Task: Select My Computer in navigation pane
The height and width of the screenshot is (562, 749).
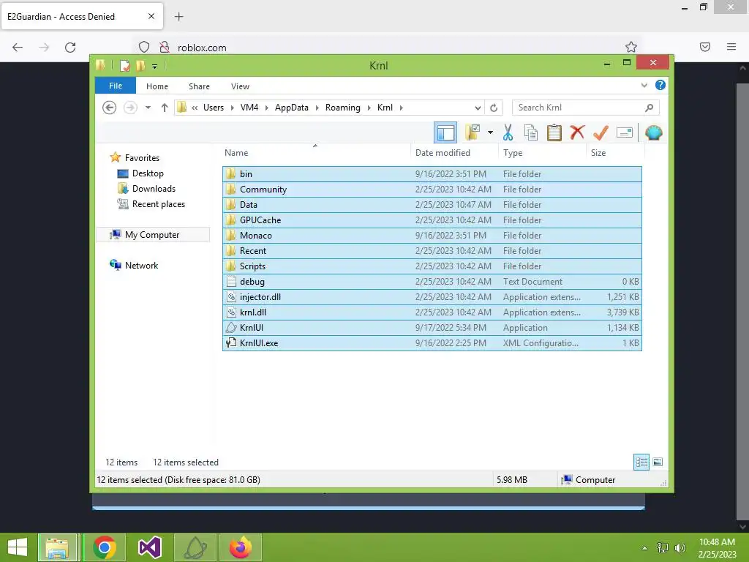Action: click(x=152, y=235)
